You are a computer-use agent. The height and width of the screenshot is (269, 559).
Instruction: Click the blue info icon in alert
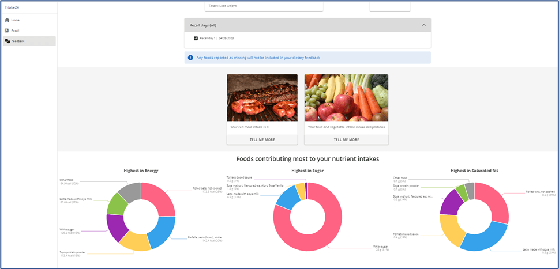click(191, 58)
